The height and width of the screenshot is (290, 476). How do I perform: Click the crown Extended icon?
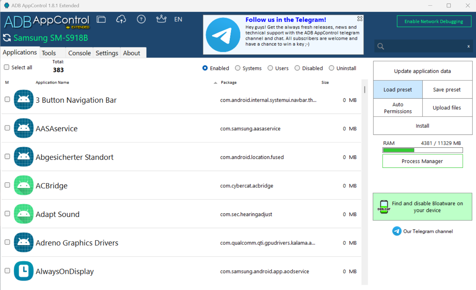tap(161, 19)
